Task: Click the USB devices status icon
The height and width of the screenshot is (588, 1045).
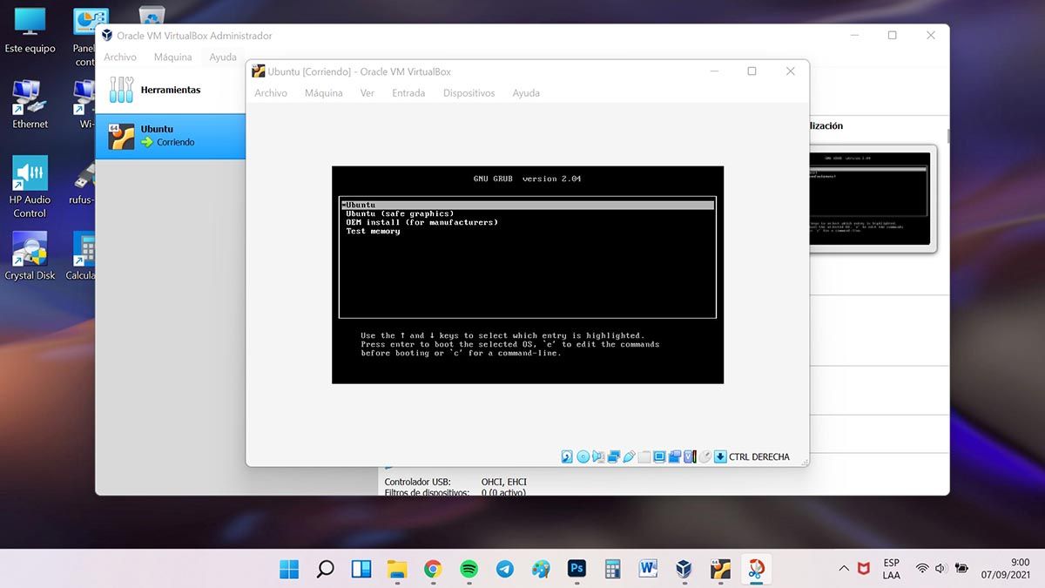Action: point(629,456)
